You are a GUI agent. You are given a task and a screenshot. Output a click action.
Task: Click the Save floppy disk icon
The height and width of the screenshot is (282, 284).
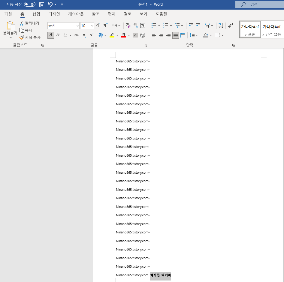(42, 4)
